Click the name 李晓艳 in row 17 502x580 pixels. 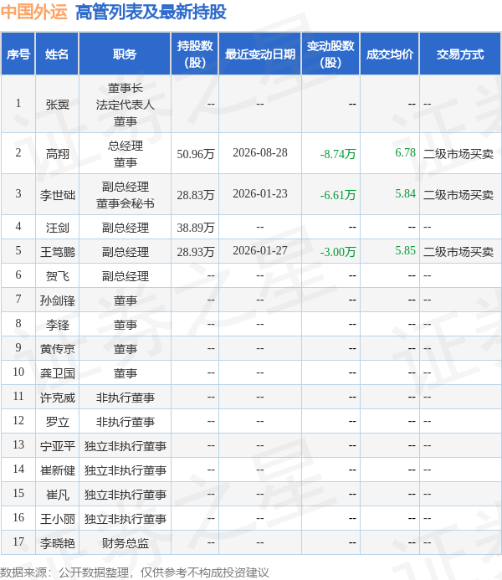[x=57, y=542]
